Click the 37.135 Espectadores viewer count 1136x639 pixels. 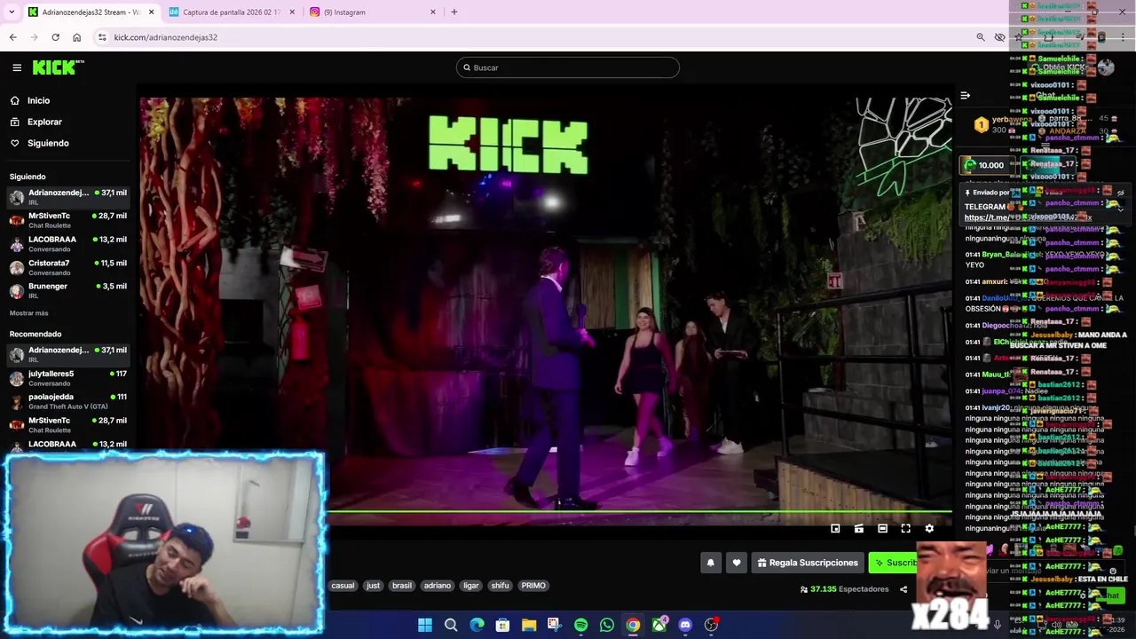click(844, 589)
